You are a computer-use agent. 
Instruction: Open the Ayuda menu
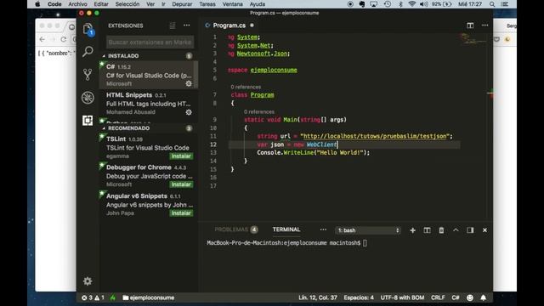coord(258,4)
